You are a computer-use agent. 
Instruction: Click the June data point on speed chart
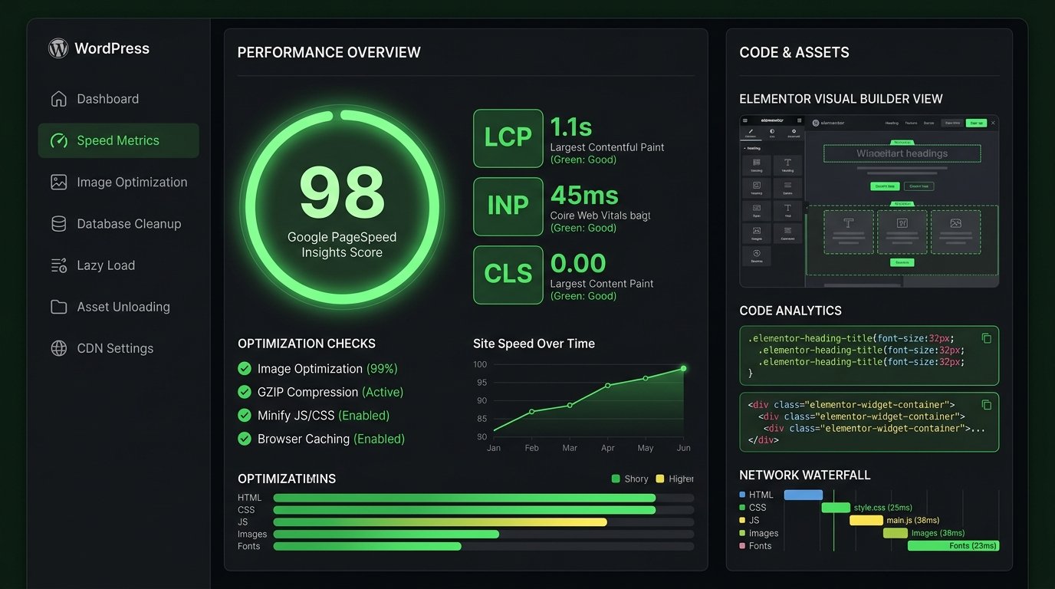click(683, 368)
